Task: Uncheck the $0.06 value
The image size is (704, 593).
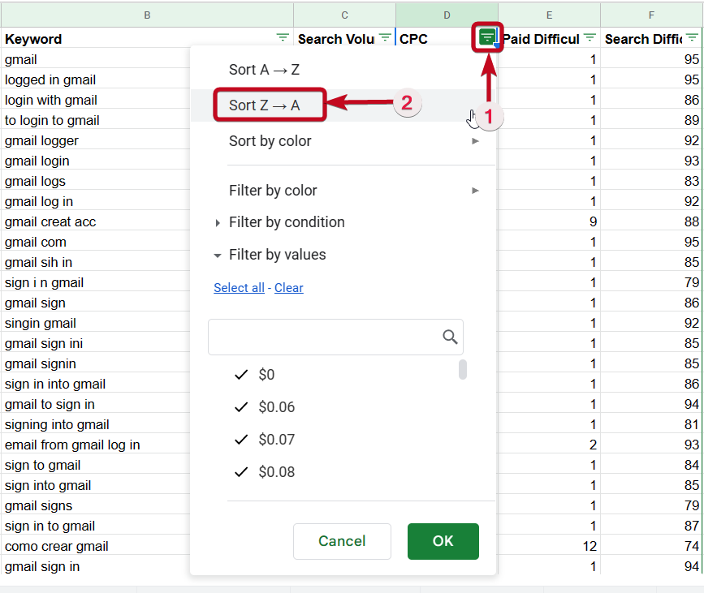Action: (241, 407)
